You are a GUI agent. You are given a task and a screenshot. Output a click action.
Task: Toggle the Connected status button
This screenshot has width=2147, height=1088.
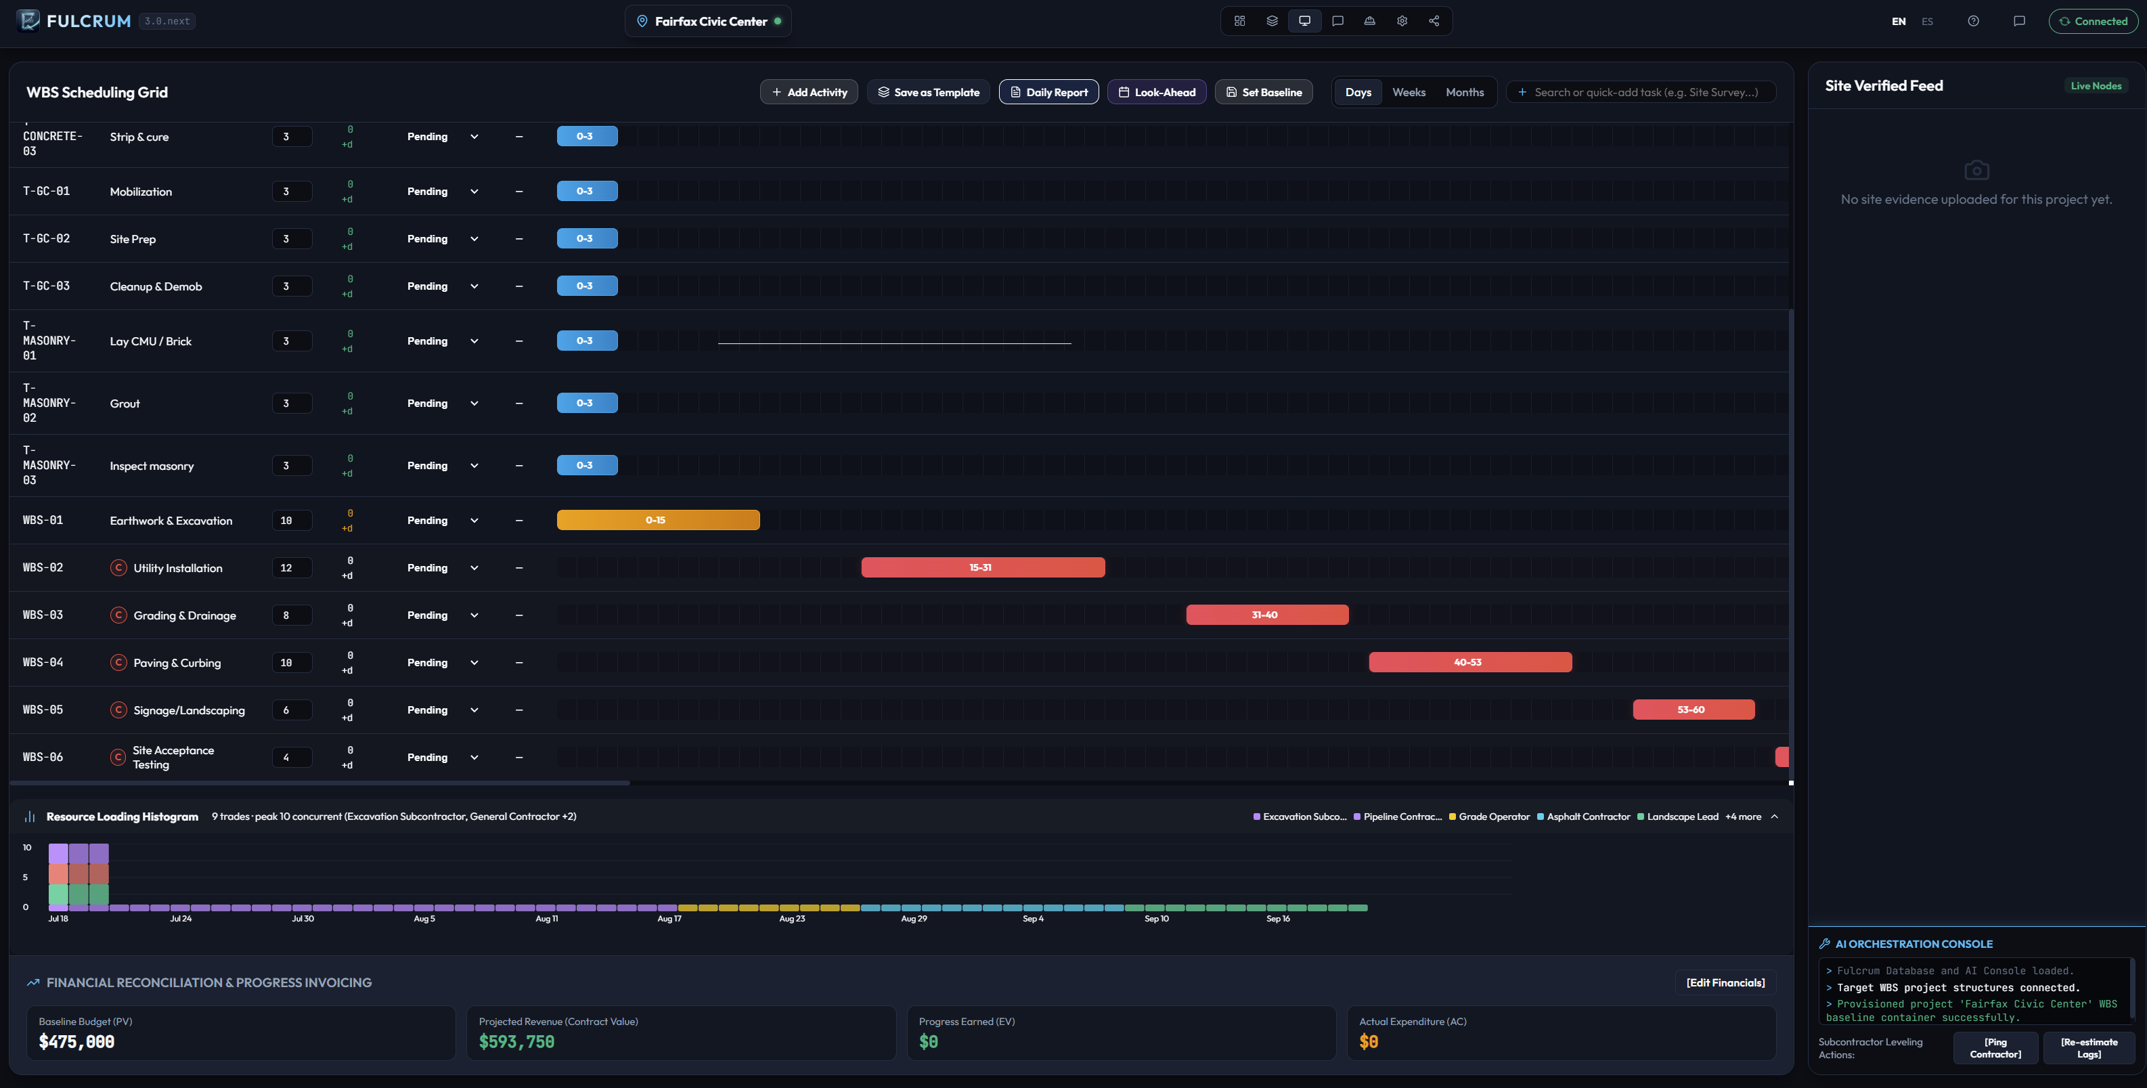pos(2093,22)
